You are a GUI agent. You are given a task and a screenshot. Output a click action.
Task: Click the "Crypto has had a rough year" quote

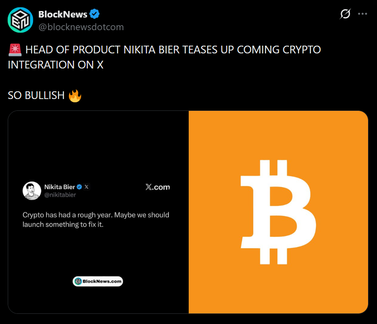pyautogui.click(x=96, y=219)
